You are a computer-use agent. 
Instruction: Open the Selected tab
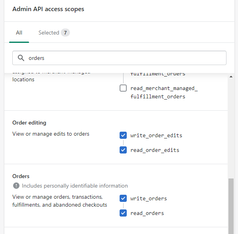[49, 33]
